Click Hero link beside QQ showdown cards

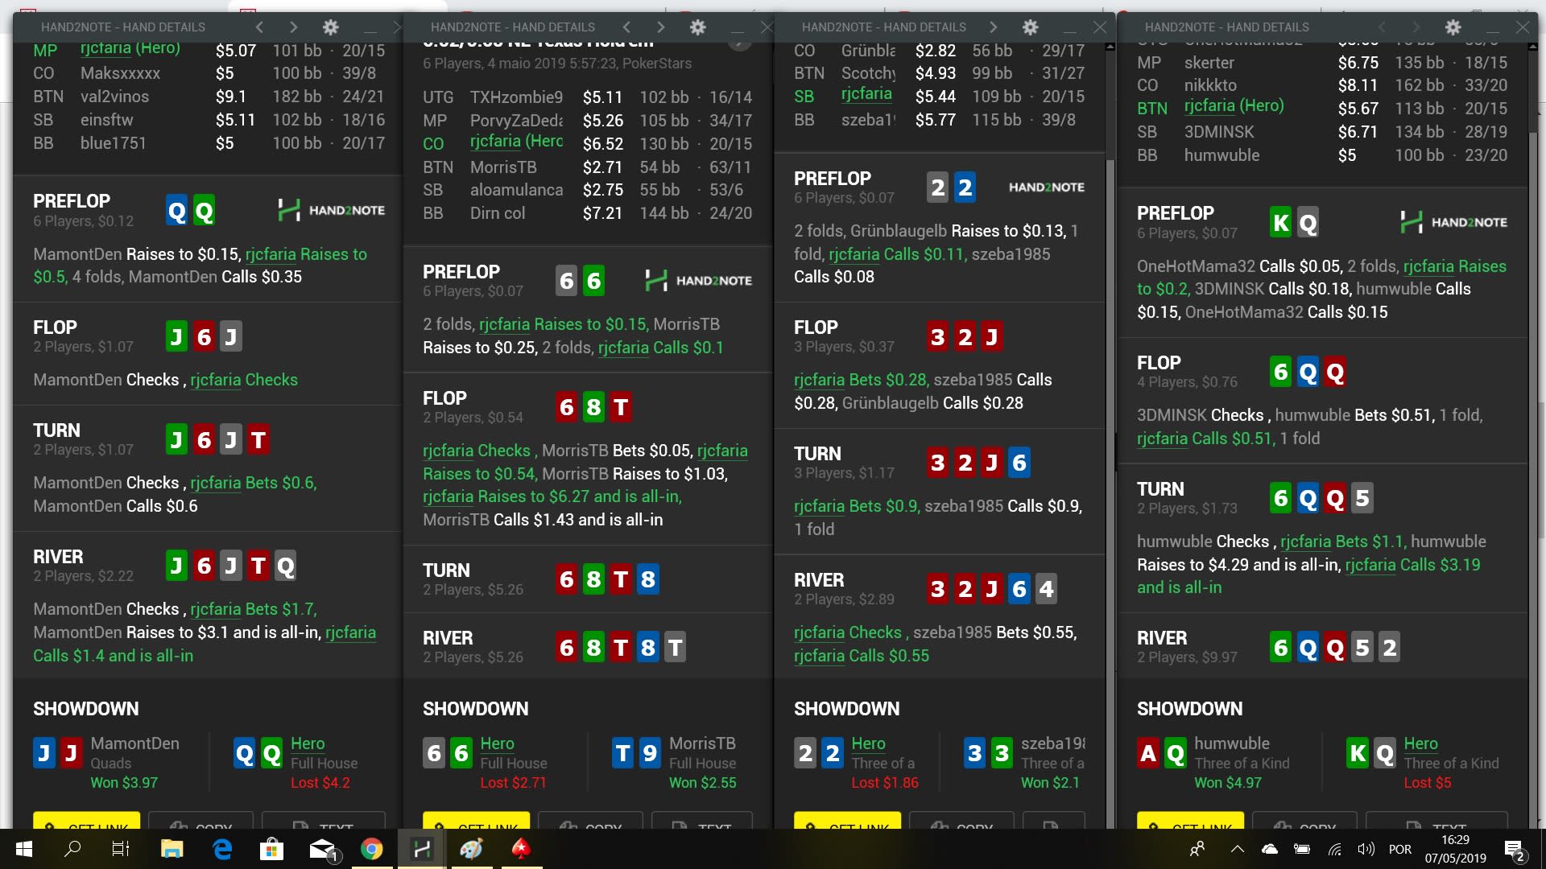308,743
